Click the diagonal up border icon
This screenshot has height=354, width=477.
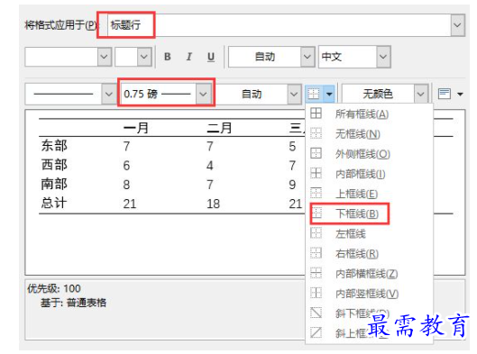click(316, 332)
